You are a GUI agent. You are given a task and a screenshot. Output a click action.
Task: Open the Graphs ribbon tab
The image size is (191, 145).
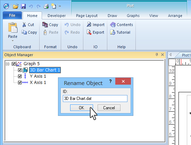point(133,16)
